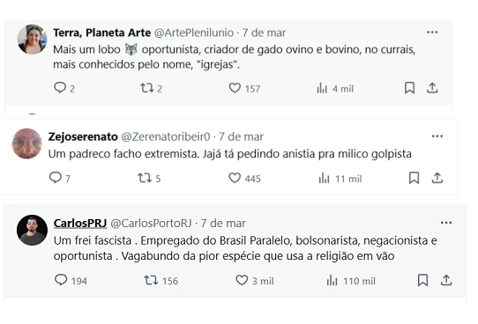Like the tweet with 157 likes

coord(235,88)
